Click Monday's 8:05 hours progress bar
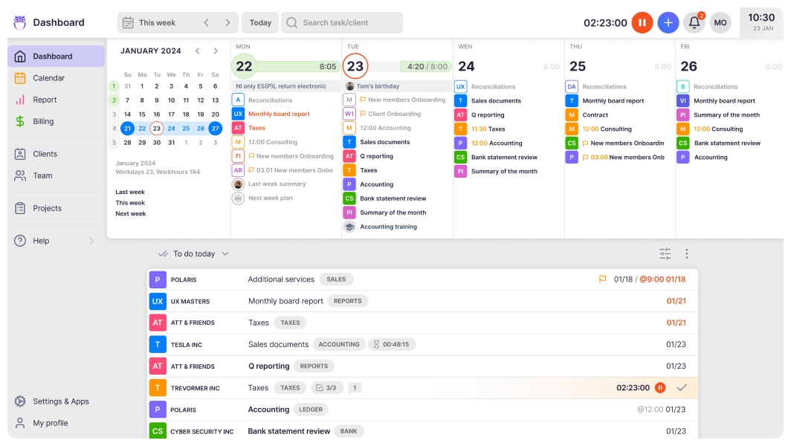Screen dimensions: 791x446 pyautogui.click(x=297, y=67)
